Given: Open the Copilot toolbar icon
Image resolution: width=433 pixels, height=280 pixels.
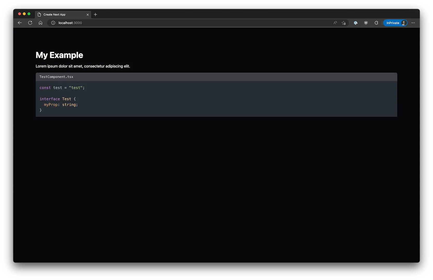Looking at the screenshot, I should [x=356, y=23].
